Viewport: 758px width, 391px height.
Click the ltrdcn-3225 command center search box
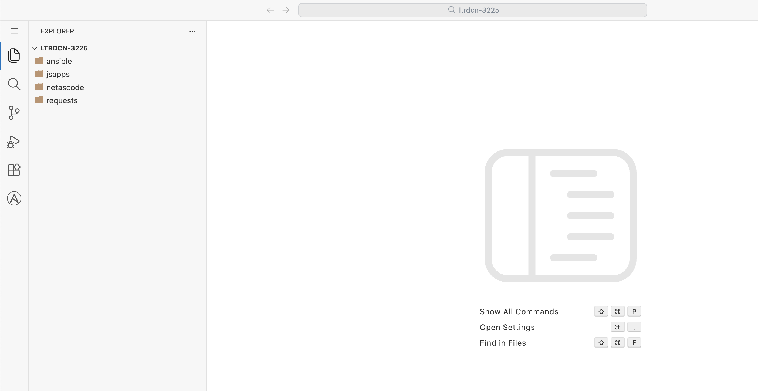[472, 10]
